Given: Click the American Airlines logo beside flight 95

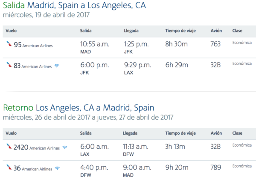Looking at the screenshot, I should pos(9,44).
